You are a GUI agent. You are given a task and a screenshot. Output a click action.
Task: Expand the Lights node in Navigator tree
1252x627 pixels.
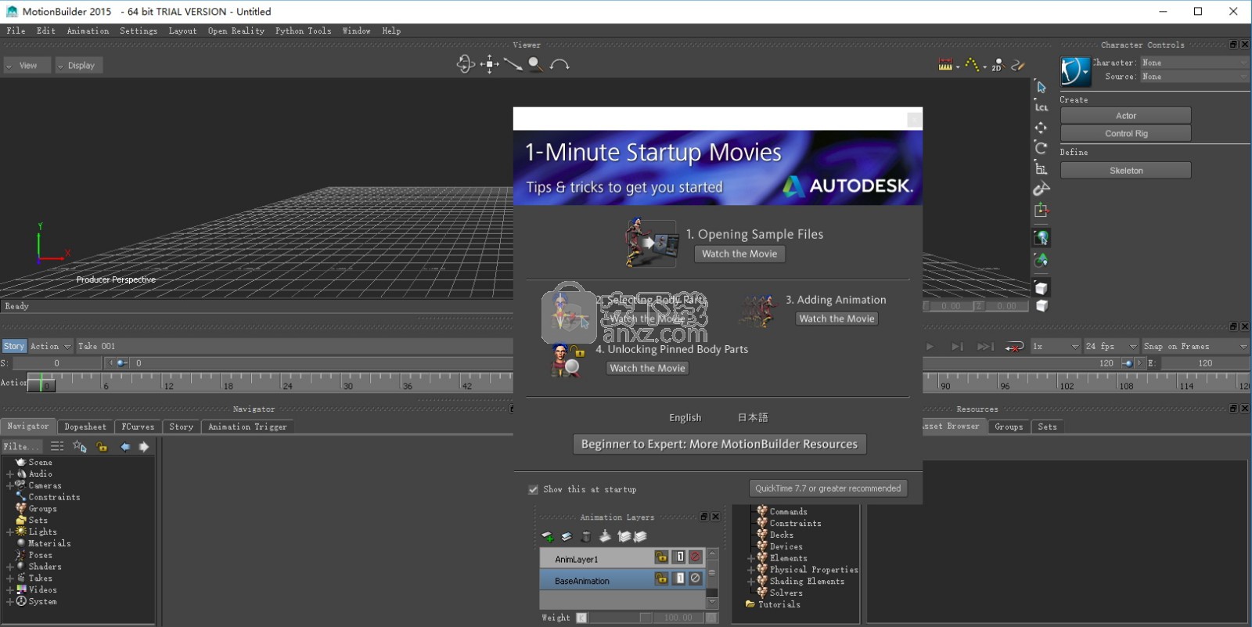click(x=10, y=532)
